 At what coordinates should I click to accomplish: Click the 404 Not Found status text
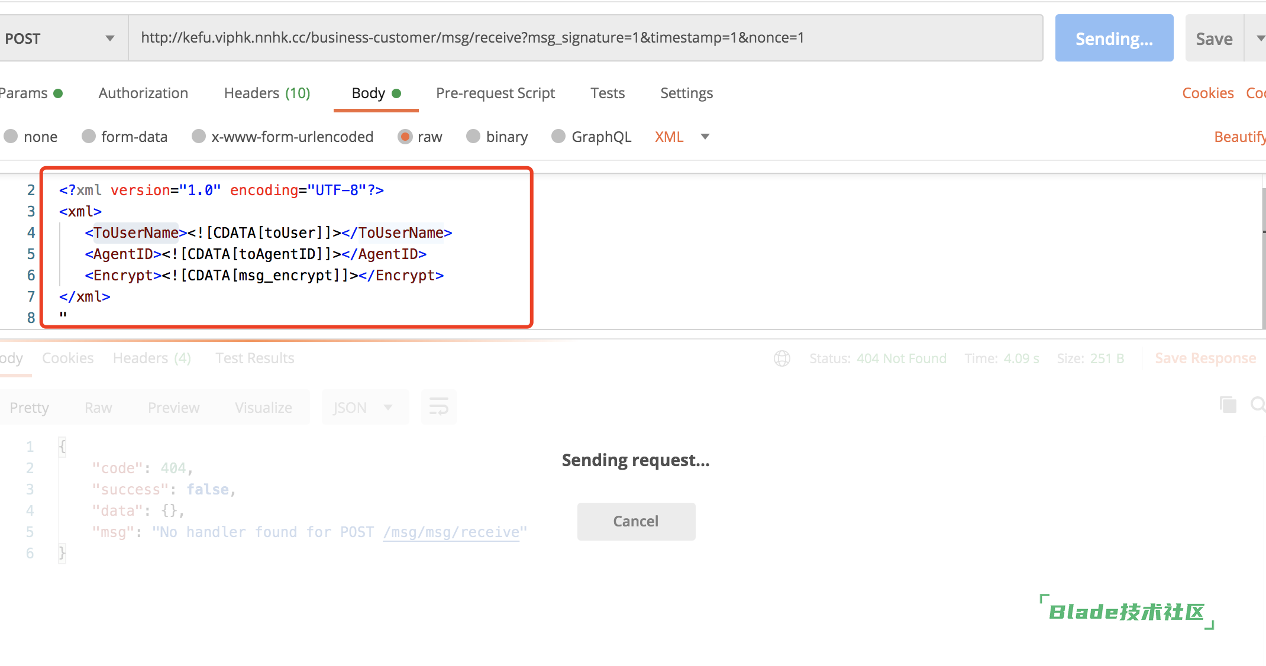(902, 358)
